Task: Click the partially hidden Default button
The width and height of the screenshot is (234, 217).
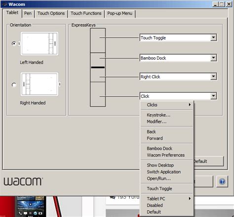Action: [x=209, y=161]
